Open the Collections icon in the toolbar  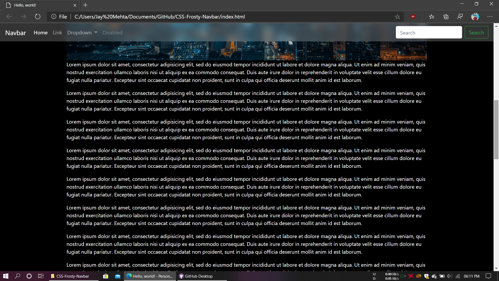coord(446,17)
